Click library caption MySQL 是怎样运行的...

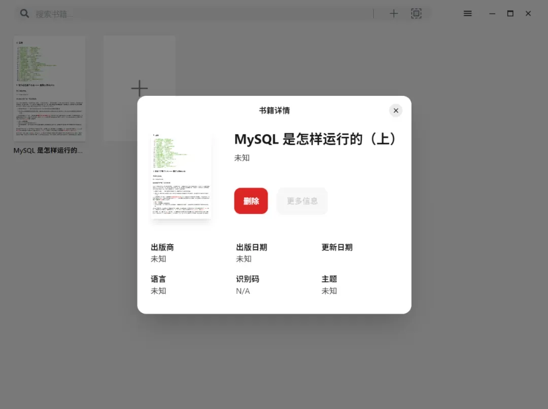coord(48,151)
